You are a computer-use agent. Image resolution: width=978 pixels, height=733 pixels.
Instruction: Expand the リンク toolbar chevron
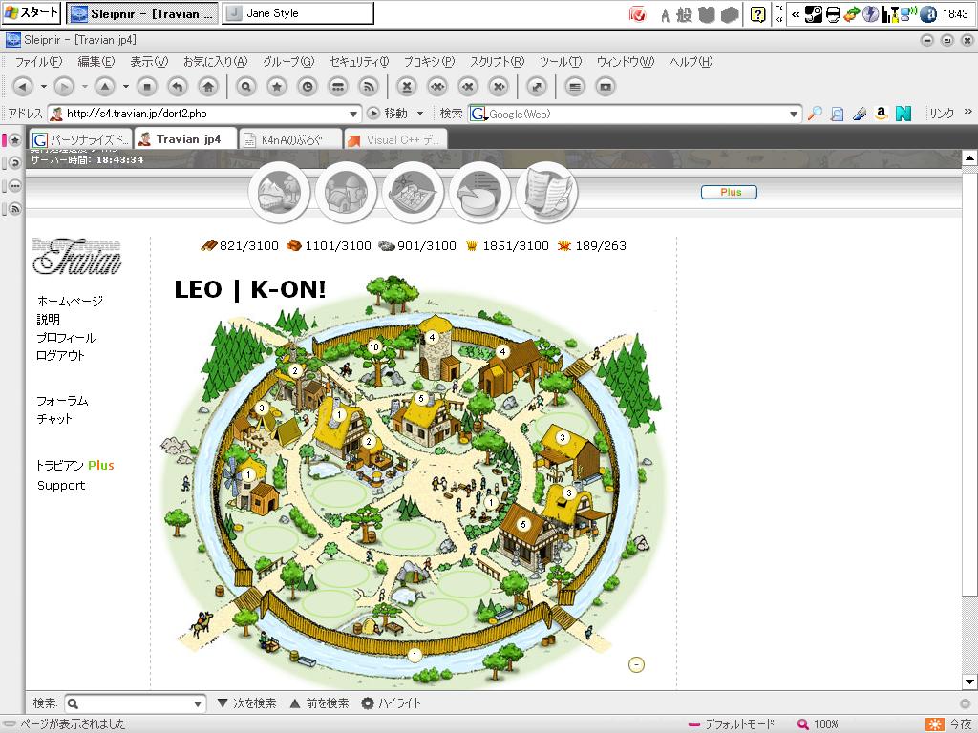[968, 113]
